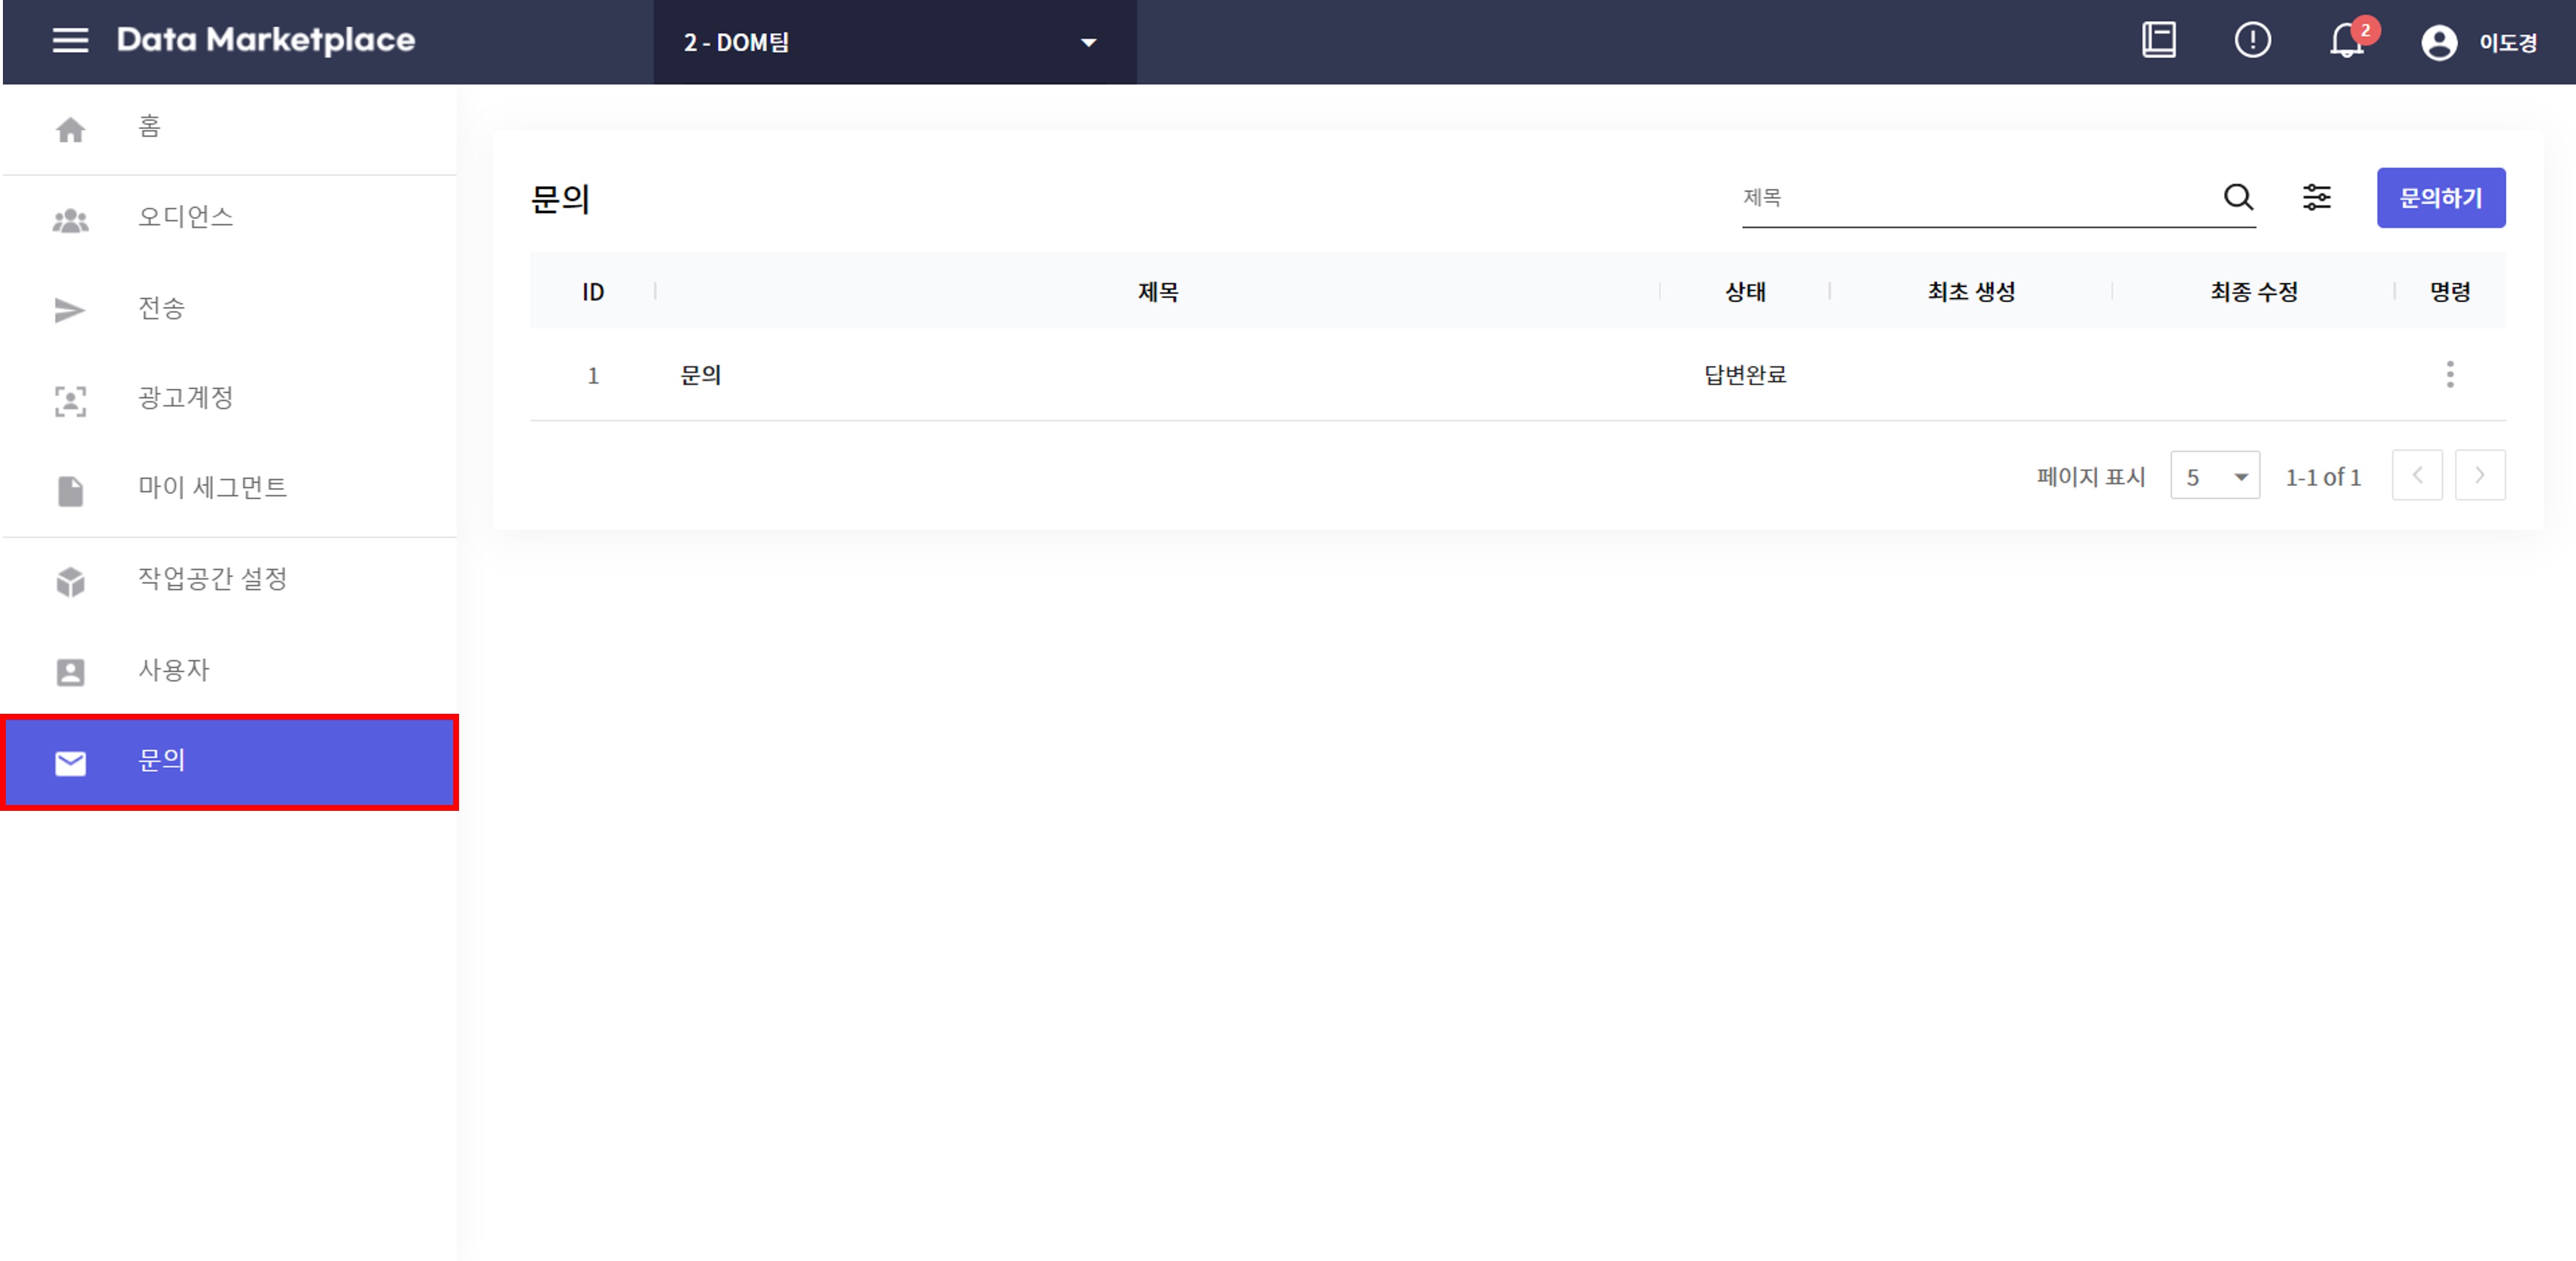Click the search magnifier icon
The height and width of the screenshot is (1261, 2576).
[x=2238, y=197]
